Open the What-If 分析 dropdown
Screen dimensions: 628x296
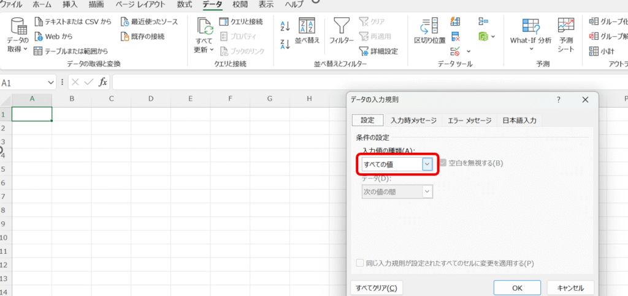click(x=530, y=50)
